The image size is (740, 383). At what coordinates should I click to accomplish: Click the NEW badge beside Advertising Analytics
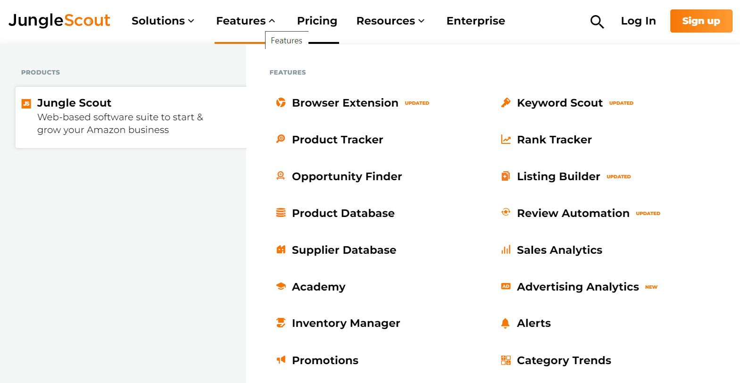tap(651, 287)
